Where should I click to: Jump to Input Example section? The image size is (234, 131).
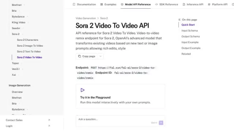pos(190,42)
